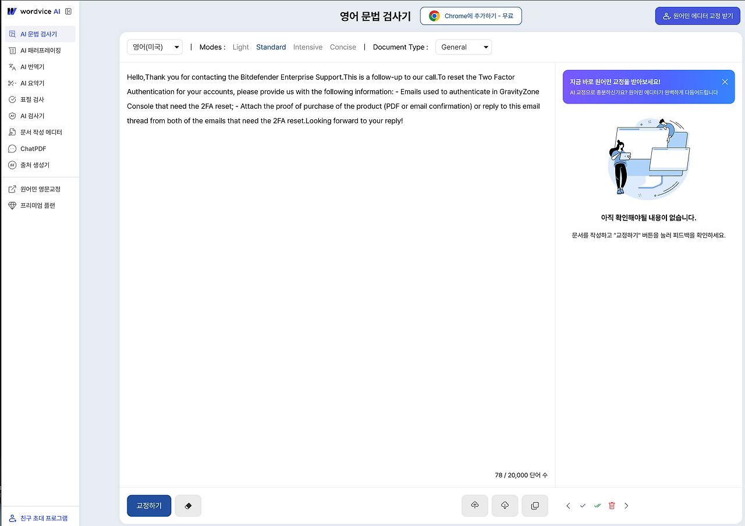The image size is (745, 526).
Task: Open the 영어(미국) language dropdown
Action: point(155,47)
